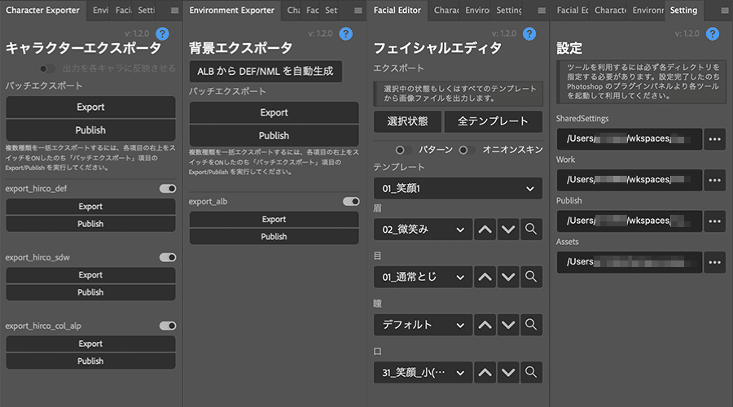Browse for the SharedSettings directory
Viewport: 733px width, 407px height.
tap(714, 138)
